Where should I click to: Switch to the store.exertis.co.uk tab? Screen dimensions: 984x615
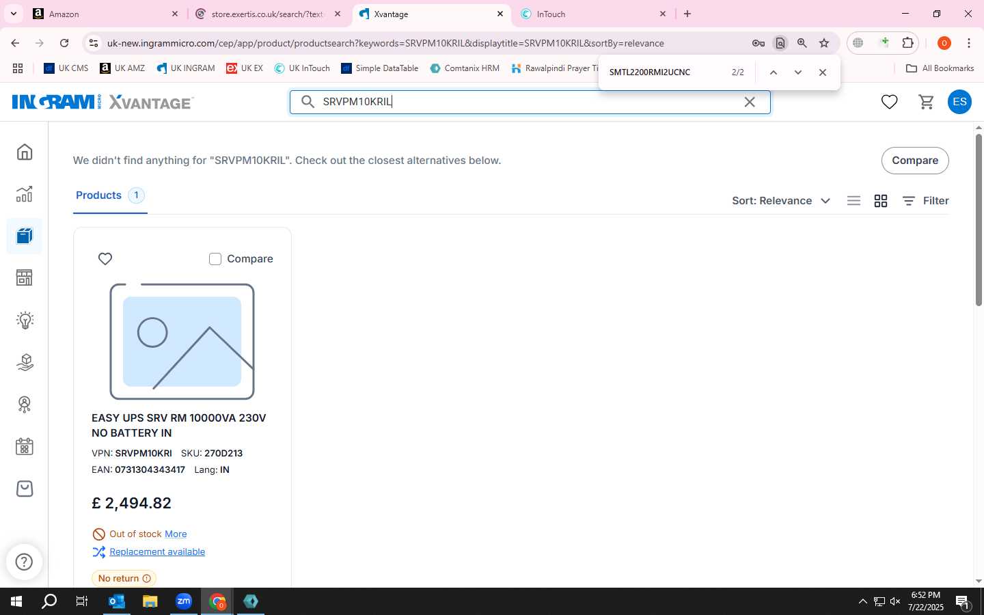(268, 14)
